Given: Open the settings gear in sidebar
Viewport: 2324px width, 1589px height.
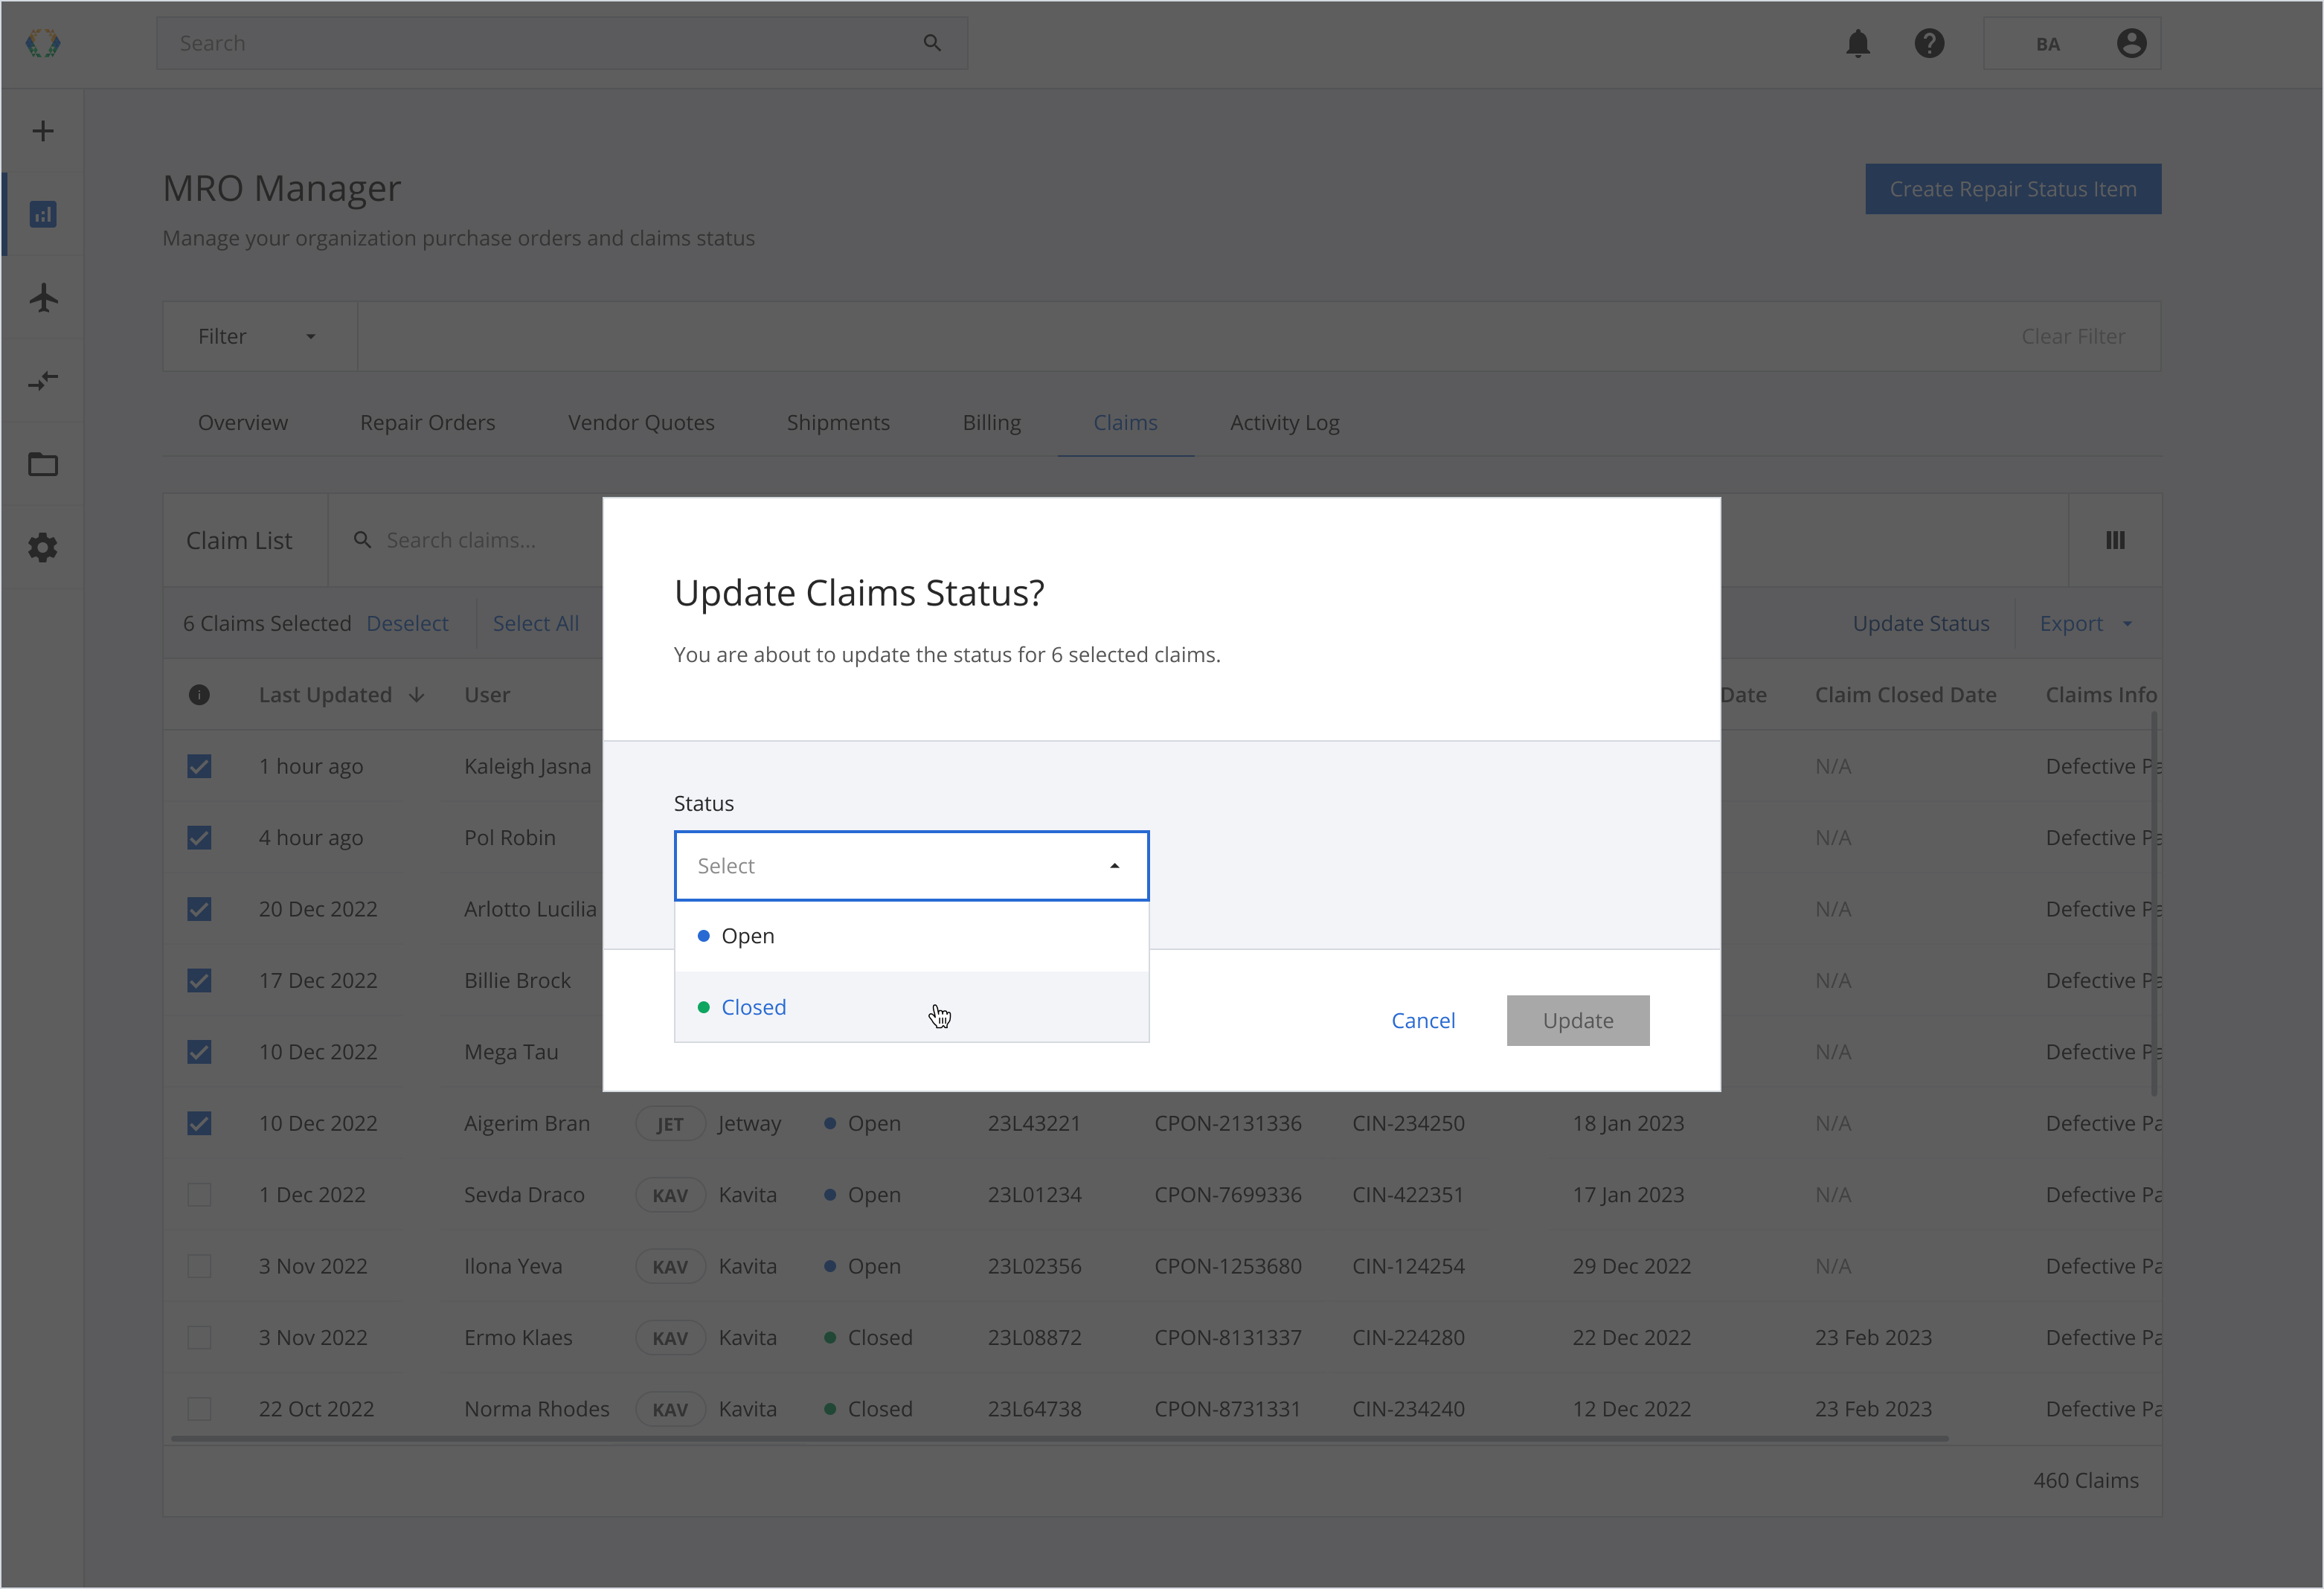Looking at the screenshot, I should click(x=43, y=547).
